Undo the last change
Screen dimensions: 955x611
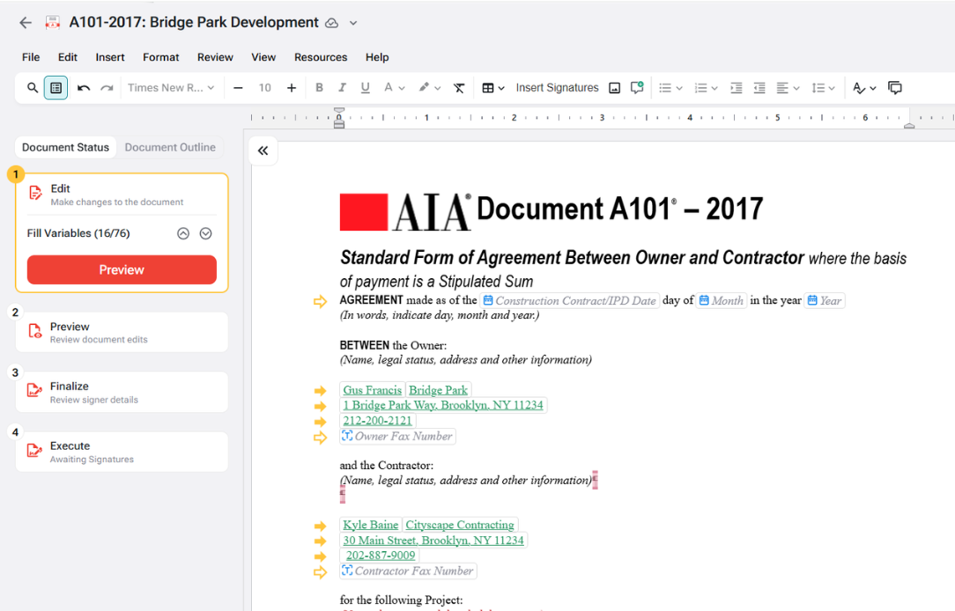coord(84,88)
